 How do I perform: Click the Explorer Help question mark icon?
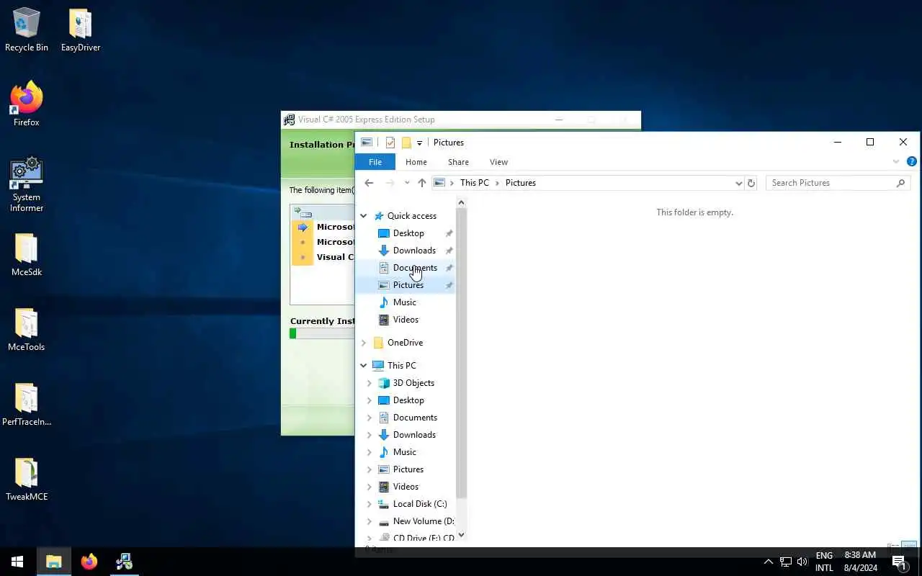point(911,162)
